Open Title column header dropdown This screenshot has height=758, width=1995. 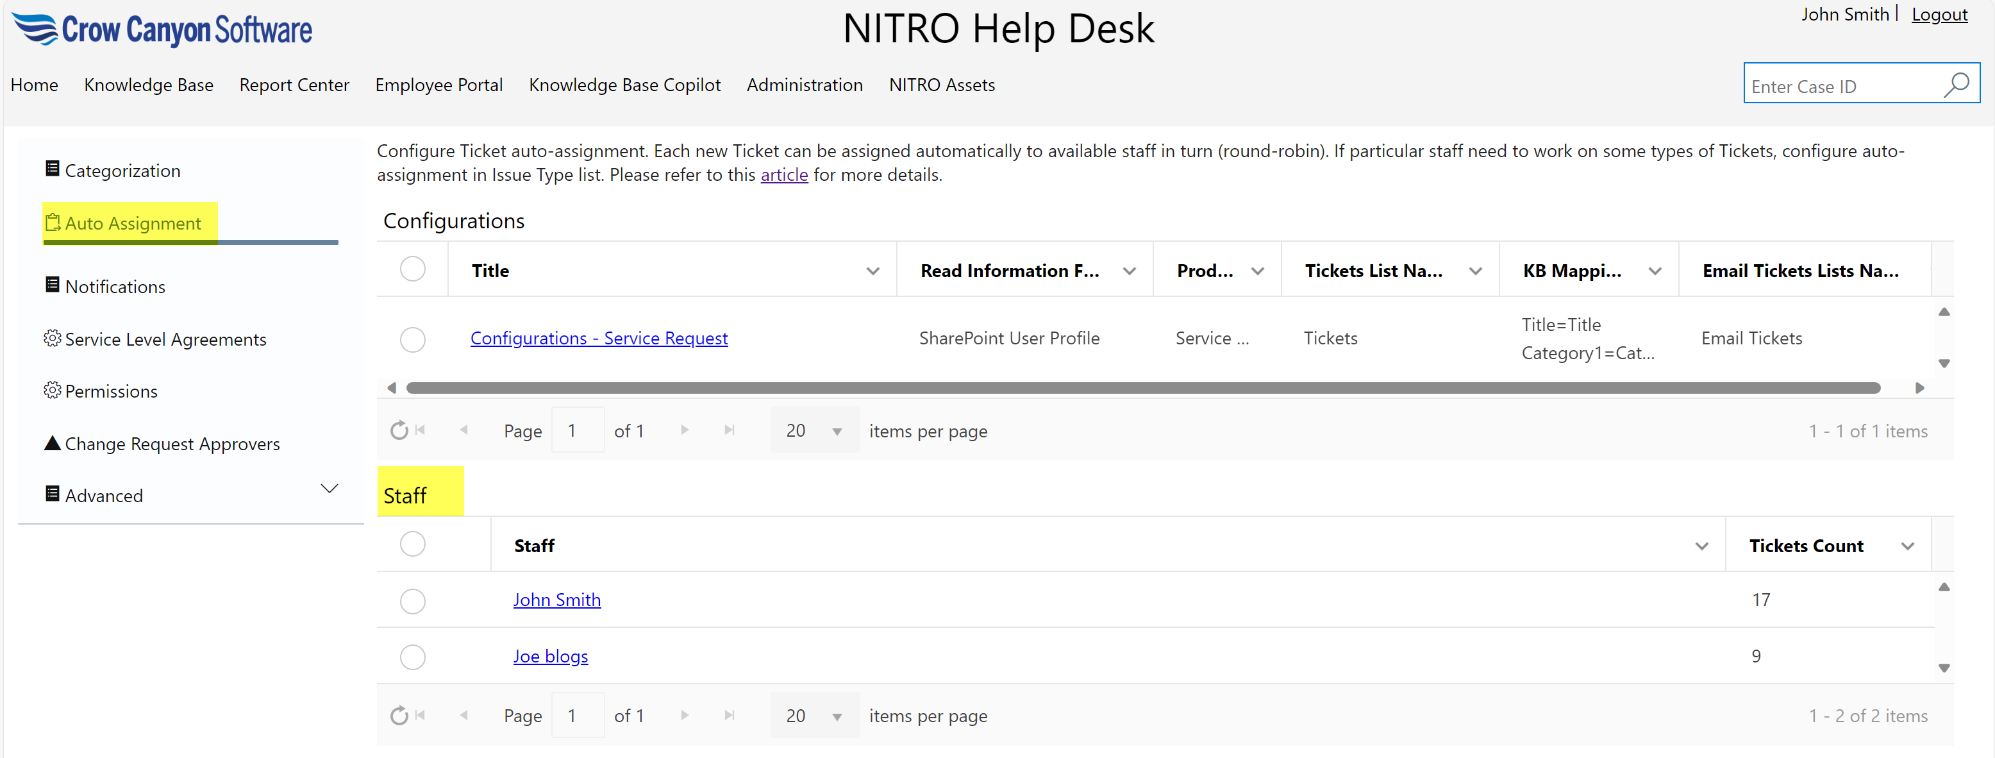pos(873,271)
